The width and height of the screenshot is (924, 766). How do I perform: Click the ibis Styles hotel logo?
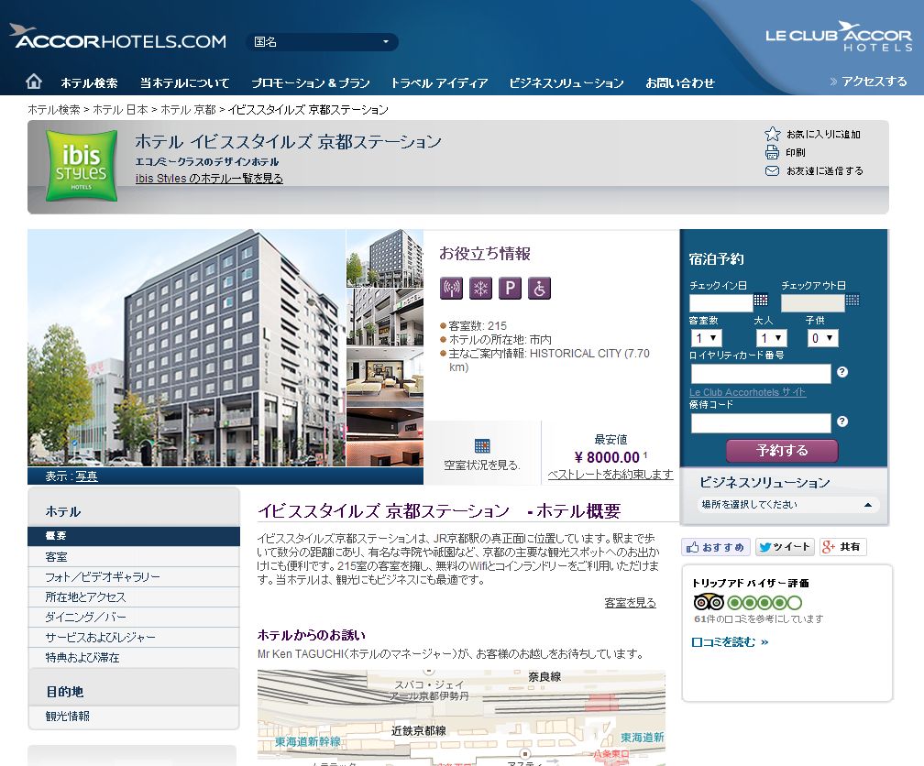(x=82, y=166)
